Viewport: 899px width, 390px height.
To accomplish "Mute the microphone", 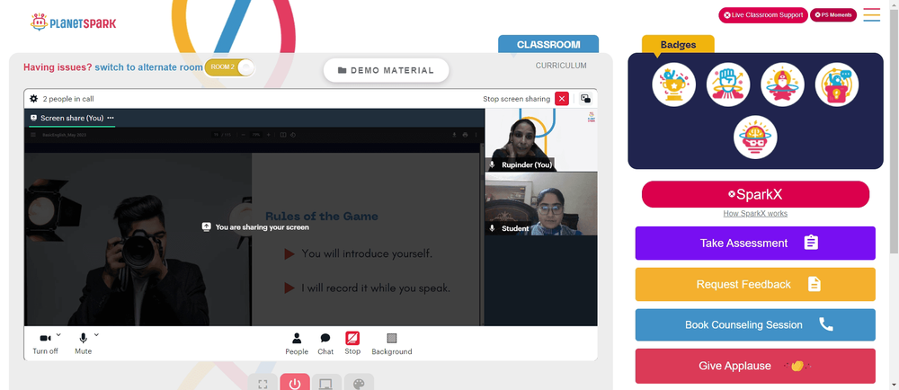I will click(83, 343).
